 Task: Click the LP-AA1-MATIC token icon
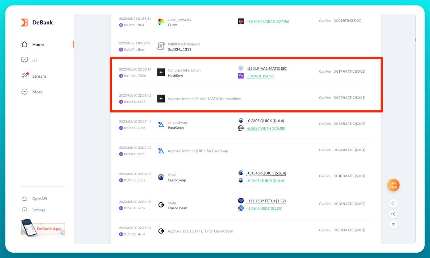tap(241, 68)
